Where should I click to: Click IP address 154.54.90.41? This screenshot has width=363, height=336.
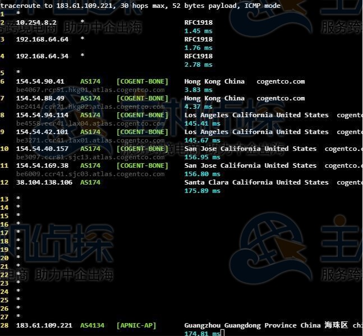click(40, 81)
